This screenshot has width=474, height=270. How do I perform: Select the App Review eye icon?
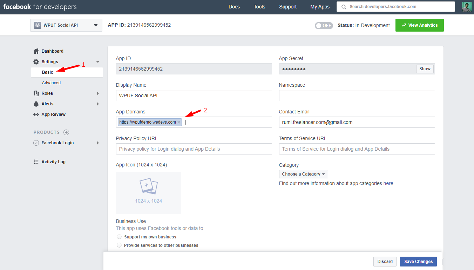(36, 114)
